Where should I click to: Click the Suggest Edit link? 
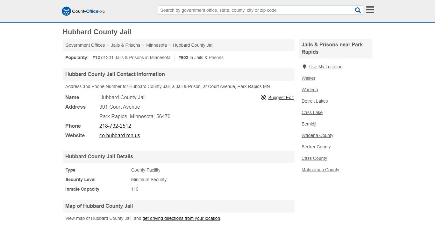(x=281, y=98)
